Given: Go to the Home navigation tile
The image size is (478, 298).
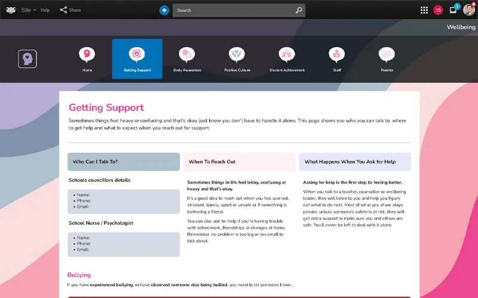Looking at the screenshot, I should click(x=87, y=58).
